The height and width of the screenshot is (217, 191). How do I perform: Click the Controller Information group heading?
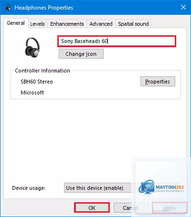[x=42, y=71]
